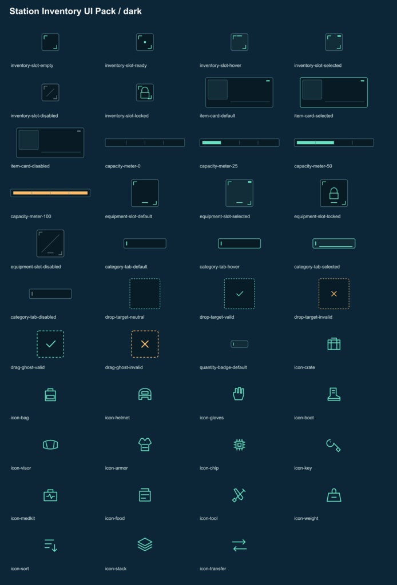
Task: Select the icon-medkit icon
Action: click(50, 495)
